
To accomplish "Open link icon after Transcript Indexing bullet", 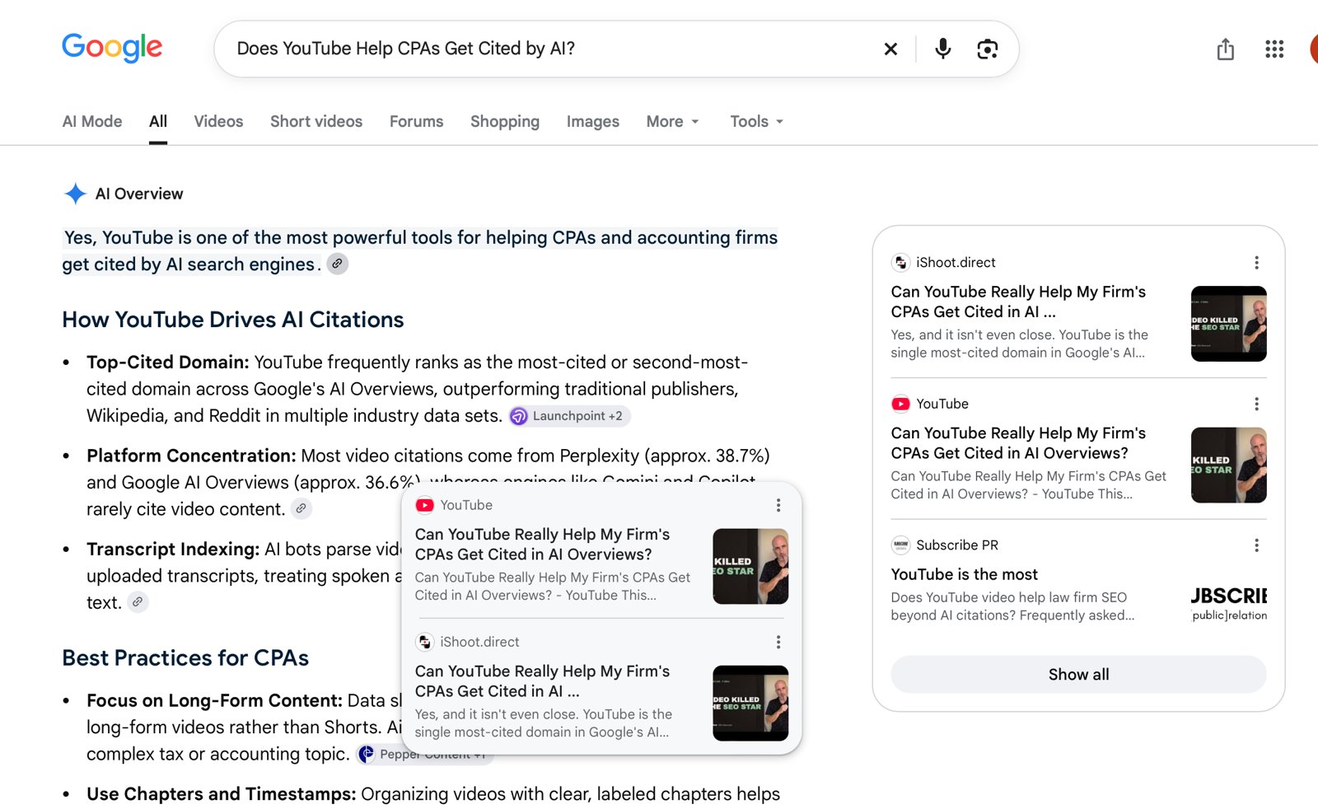I will pyautogui.click(x=138, y=602).
